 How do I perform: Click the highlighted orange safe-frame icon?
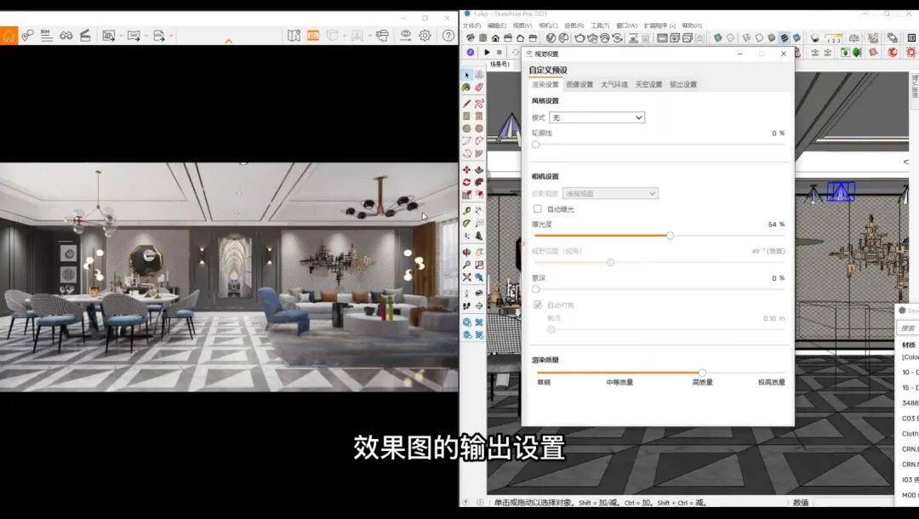(313, 36)
